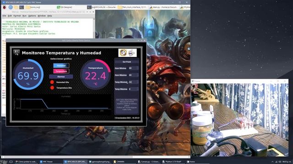Click the VNC horizontal scrollbar
Viewport: 293px width, 164px height.
pyautogui.click(x=96, y=157)
